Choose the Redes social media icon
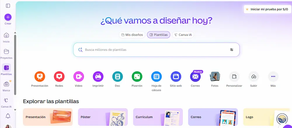292x128 pixels. coord(59,77)
